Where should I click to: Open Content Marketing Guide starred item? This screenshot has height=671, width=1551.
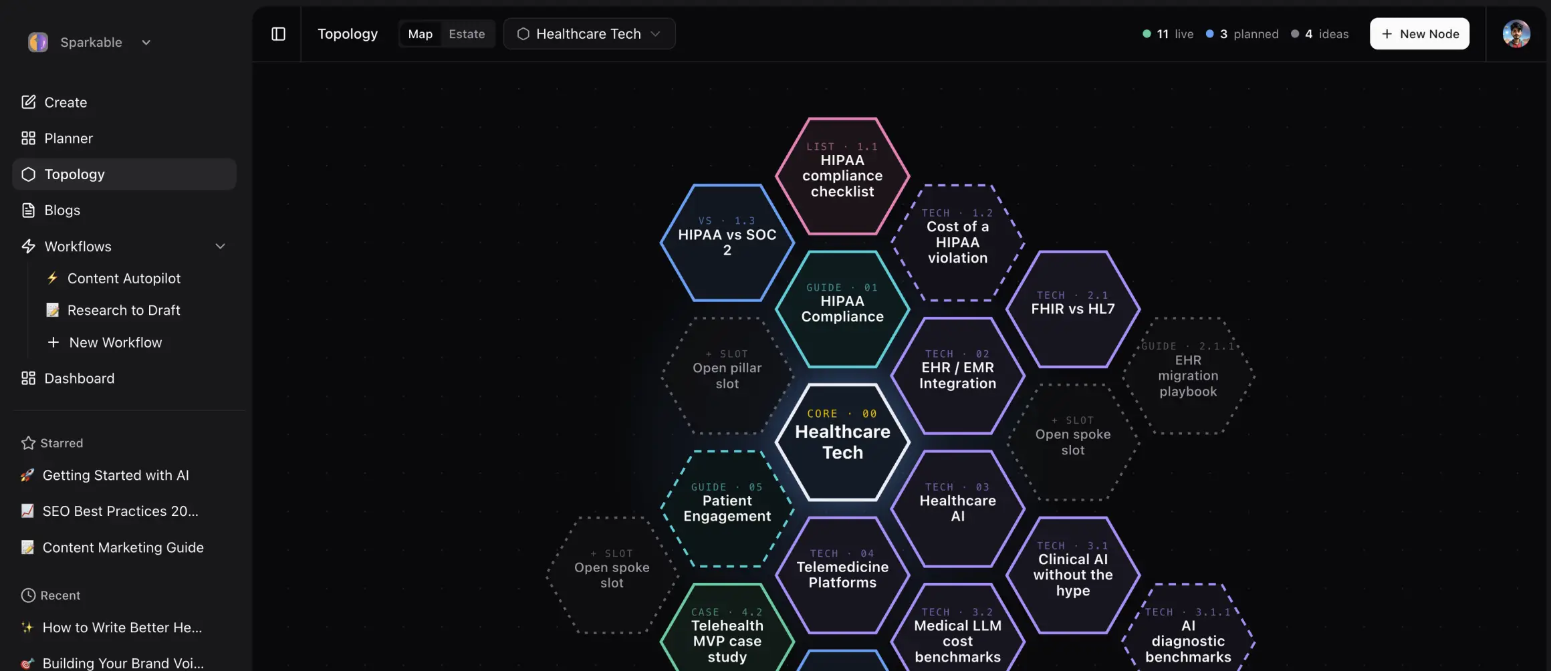124,547
